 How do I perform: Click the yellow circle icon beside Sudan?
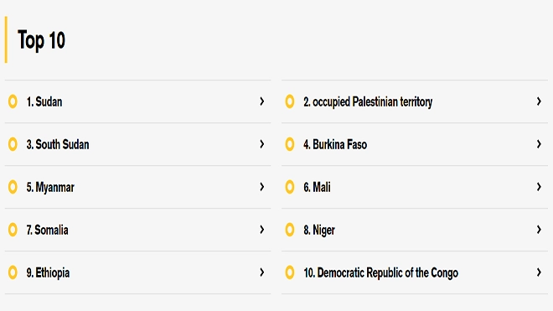click(13, 101)
